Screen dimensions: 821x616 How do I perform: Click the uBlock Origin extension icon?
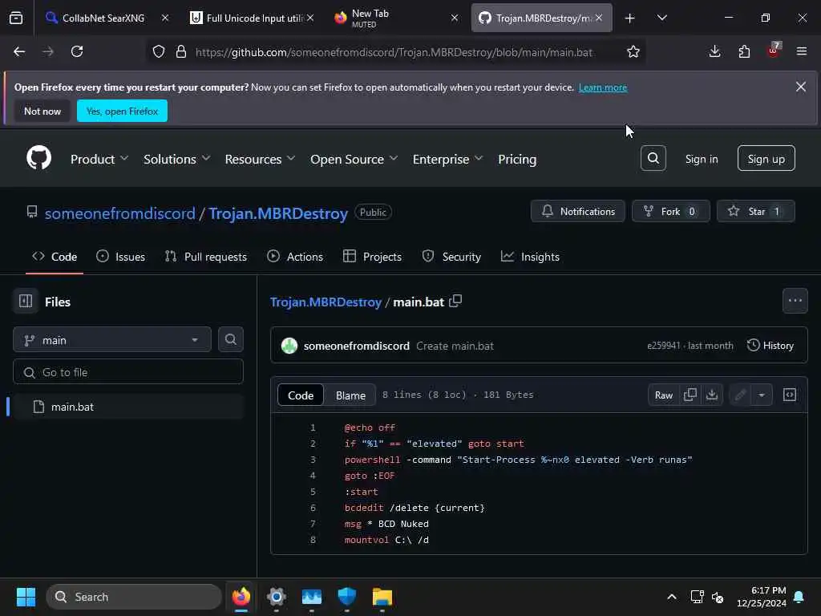coord(774,51)
